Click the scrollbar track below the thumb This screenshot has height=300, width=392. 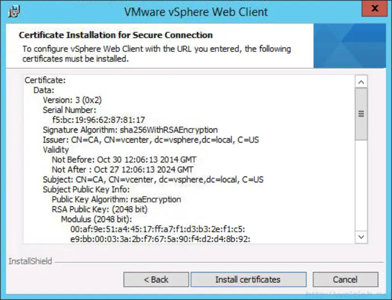[361, 186]
